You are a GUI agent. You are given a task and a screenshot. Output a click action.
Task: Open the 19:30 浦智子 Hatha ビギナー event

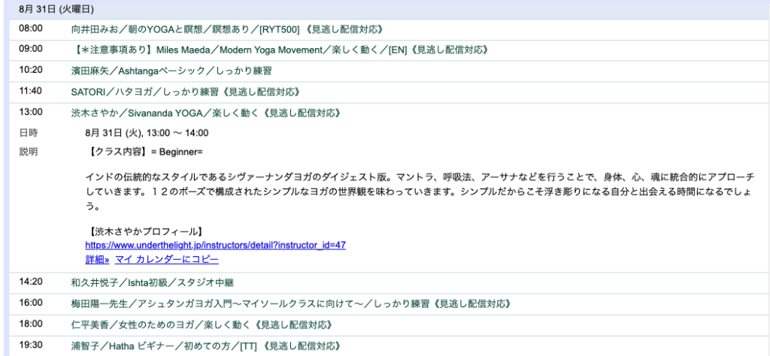(x=206, y=346)
